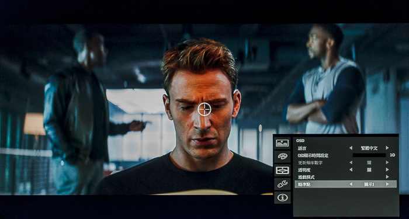
Task: Click right arrow for 更新頻率數字
Action: tap(387, 162)
